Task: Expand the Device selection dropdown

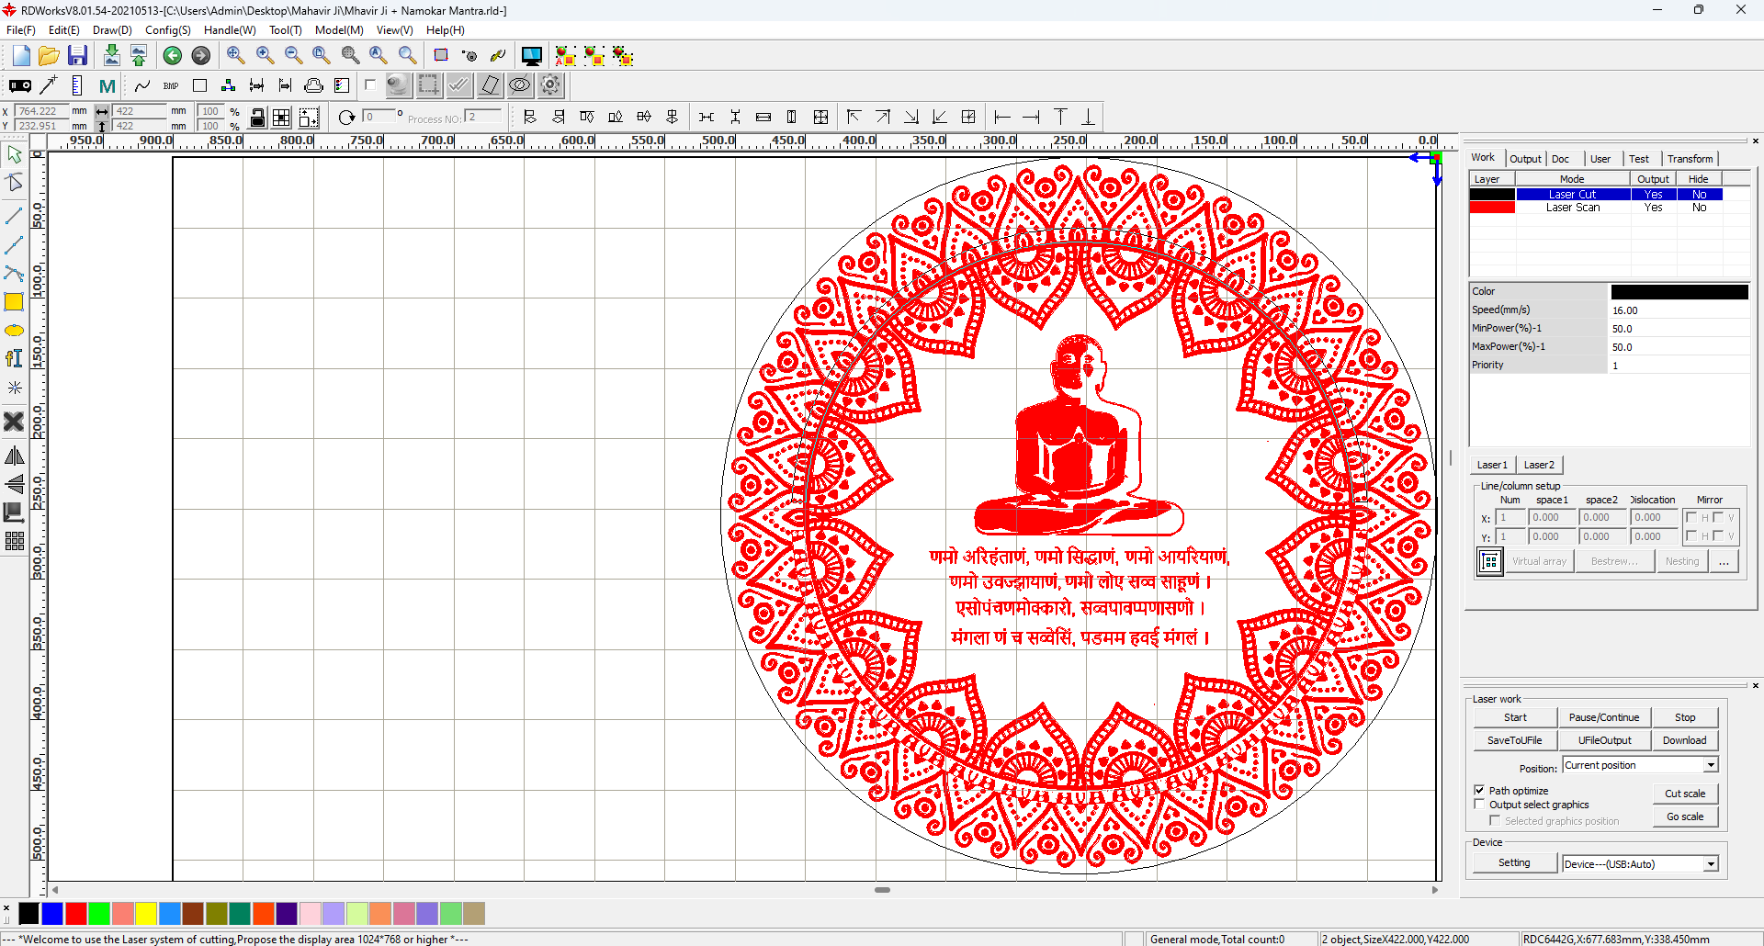Action: coord(1710,863)
